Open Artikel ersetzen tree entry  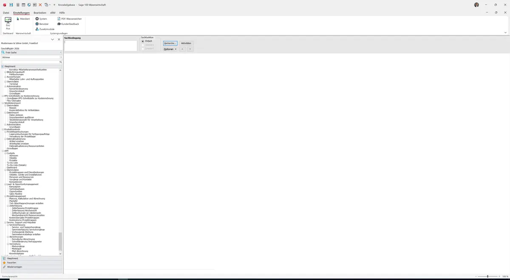pos(17,141)
